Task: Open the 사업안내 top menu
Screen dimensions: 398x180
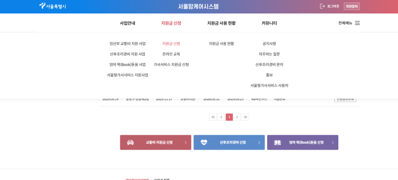Action: pyautogui.click(x=127, y=23)
